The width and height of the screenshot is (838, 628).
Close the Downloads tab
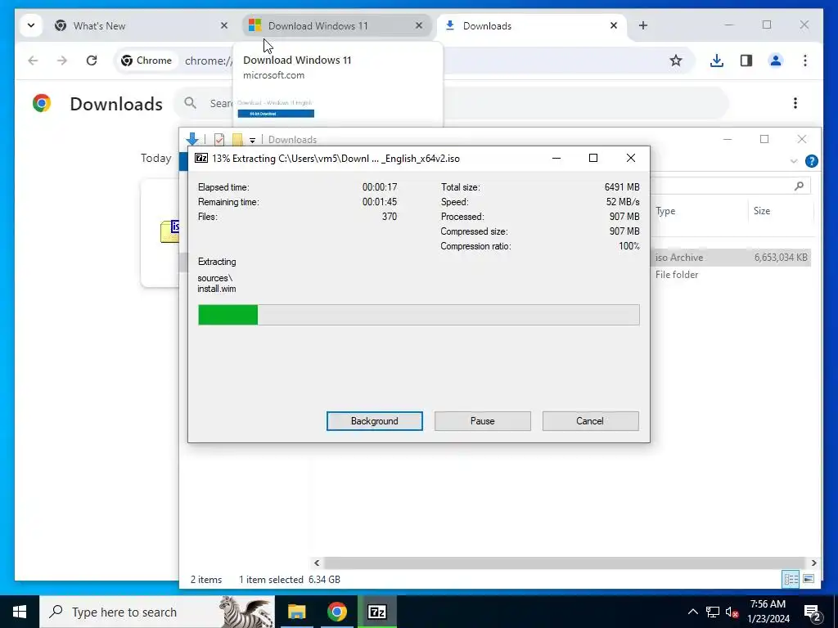614,25
